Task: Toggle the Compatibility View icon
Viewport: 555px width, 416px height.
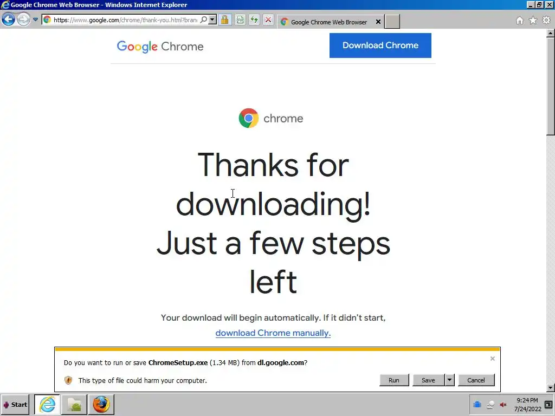Action: [240, 20]
